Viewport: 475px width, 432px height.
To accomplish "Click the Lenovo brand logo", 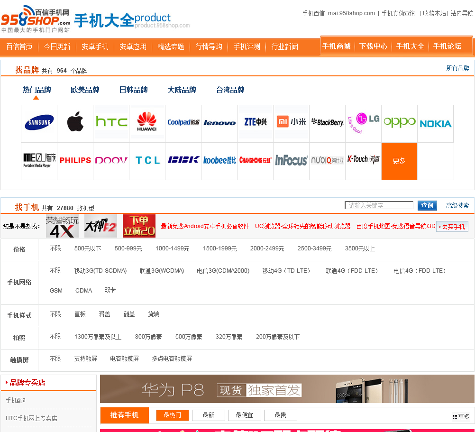I will coord(219,123).
